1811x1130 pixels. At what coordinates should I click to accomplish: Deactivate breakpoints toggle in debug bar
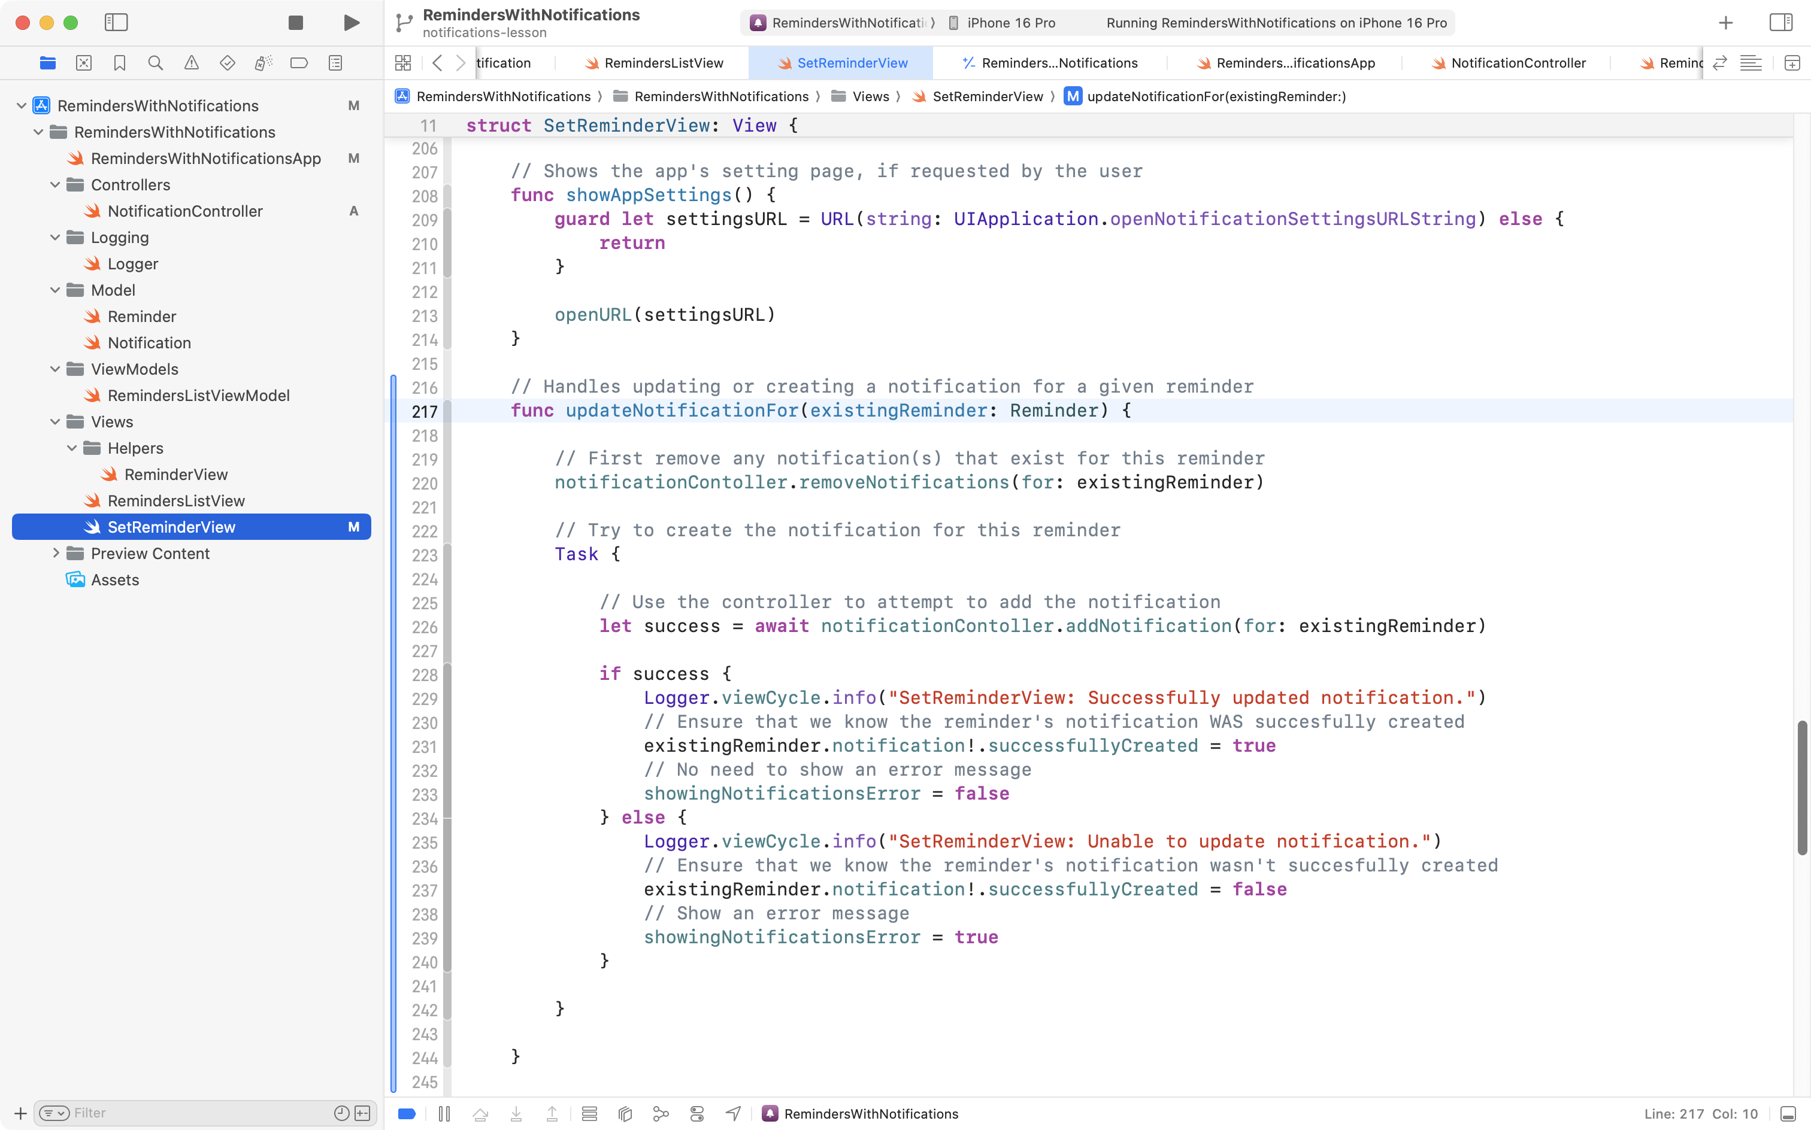(x=407, y=1114)
